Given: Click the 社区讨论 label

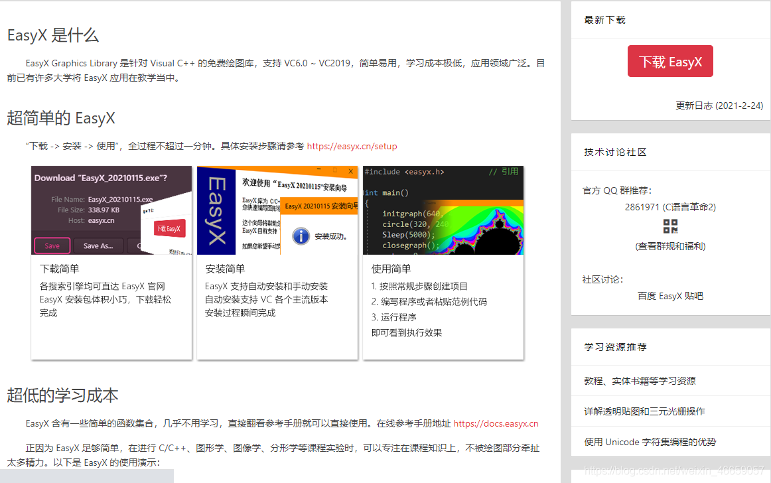Looking at the screenshot, I should 602,279.
